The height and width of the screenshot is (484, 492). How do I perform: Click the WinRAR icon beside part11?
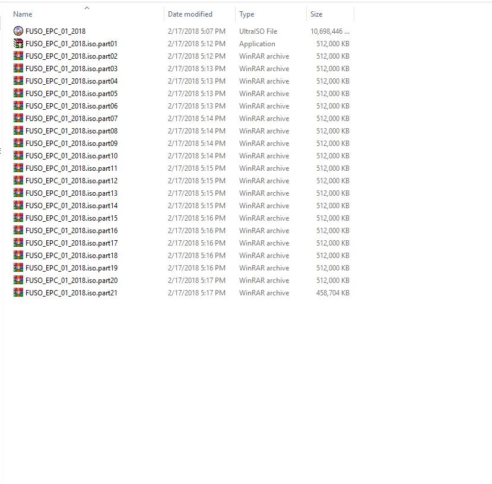click(18, 168)
